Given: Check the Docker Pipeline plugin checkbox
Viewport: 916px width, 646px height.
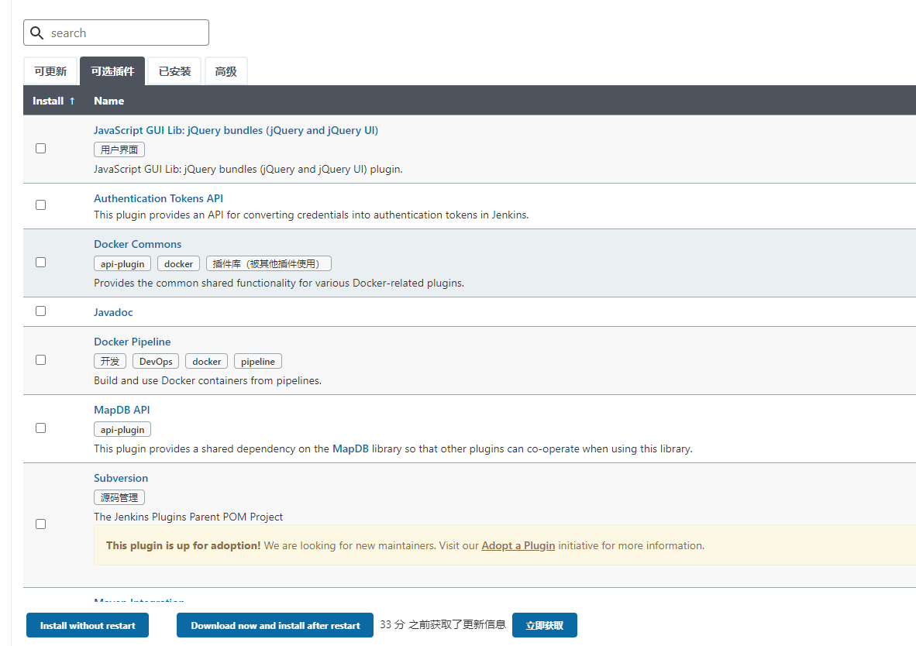Looking at the screenshot, I should tap(41, 360).
